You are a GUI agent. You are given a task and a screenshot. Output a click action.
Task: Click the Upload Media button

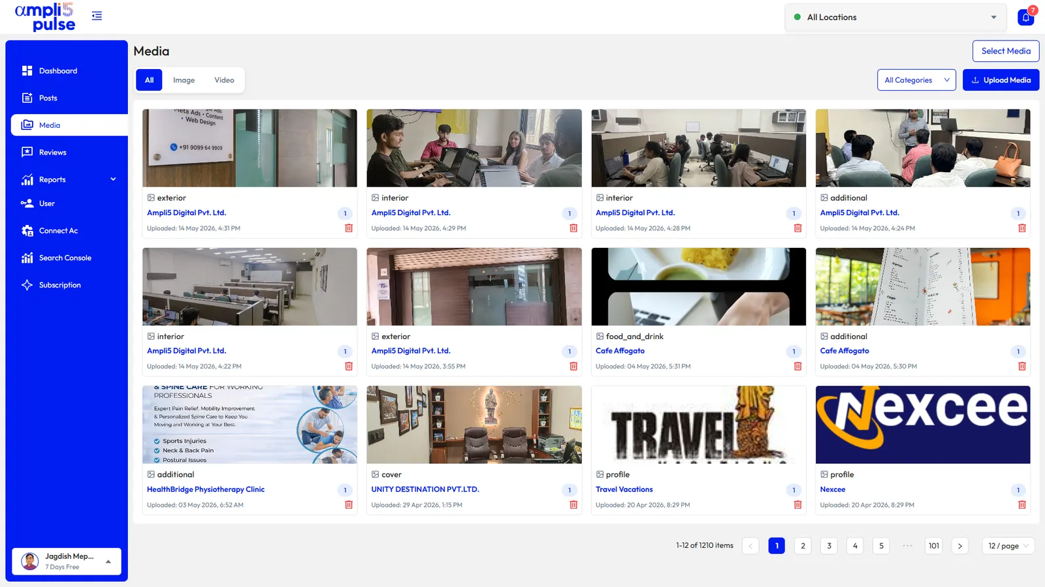click(x=1001, y=80)
